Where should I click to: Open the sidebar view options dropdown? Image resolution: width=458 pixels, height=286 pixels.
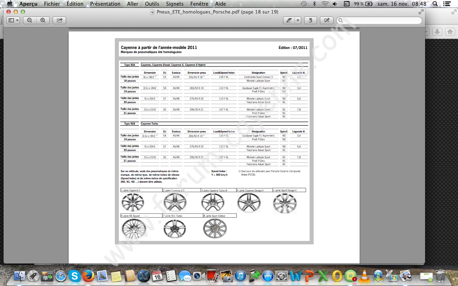14,20
